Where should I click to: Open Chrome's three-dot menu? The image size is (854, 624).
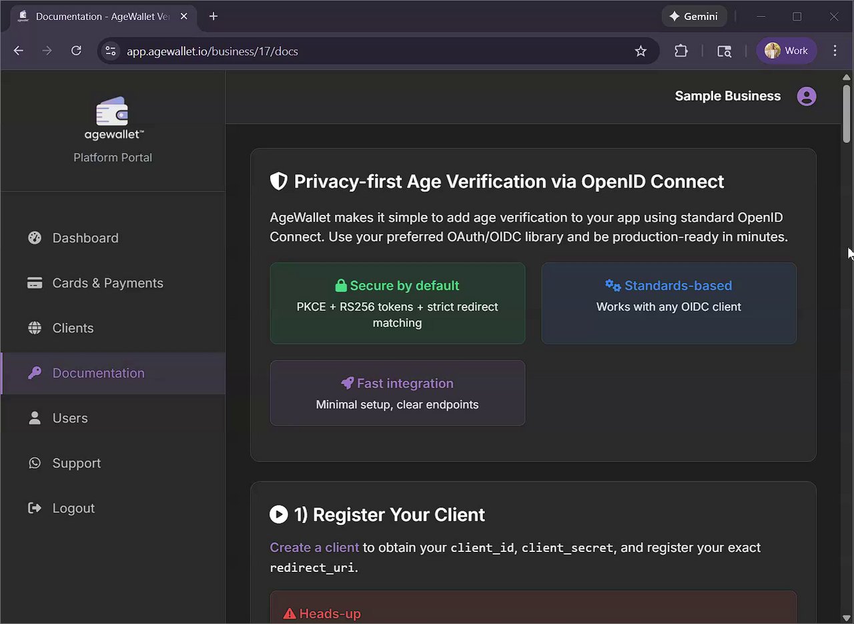click(835, 51)
